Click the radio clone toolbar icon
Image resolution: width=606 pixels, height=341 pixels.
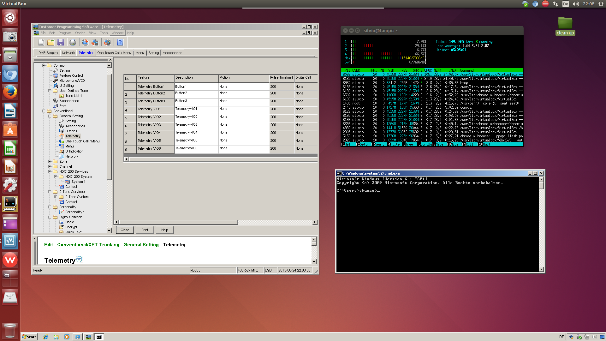[x=107, y=42]
